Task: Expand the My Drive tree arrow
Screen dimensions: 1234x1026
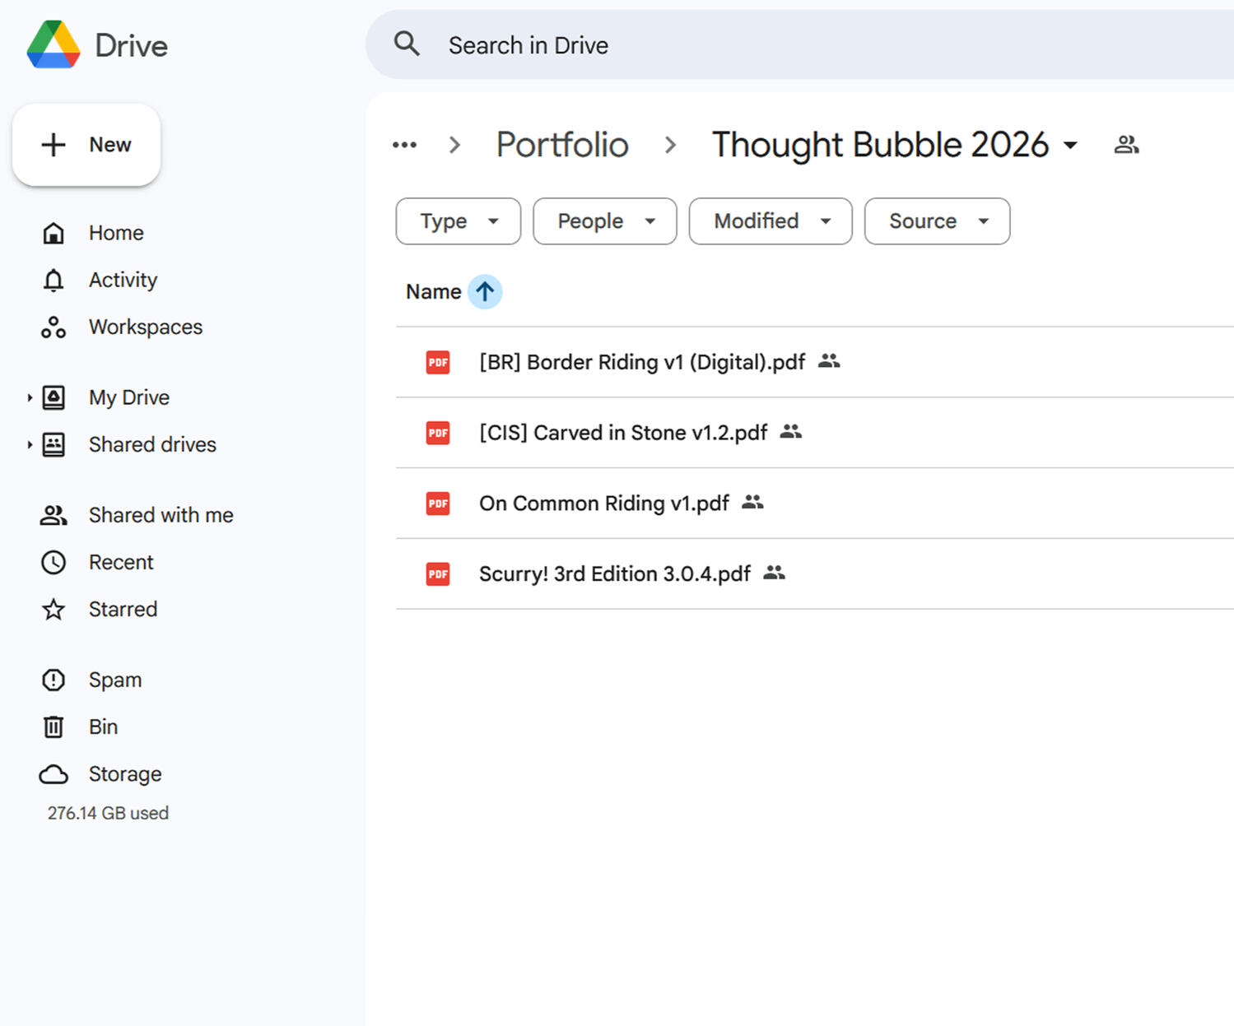Action: [30, 398]
